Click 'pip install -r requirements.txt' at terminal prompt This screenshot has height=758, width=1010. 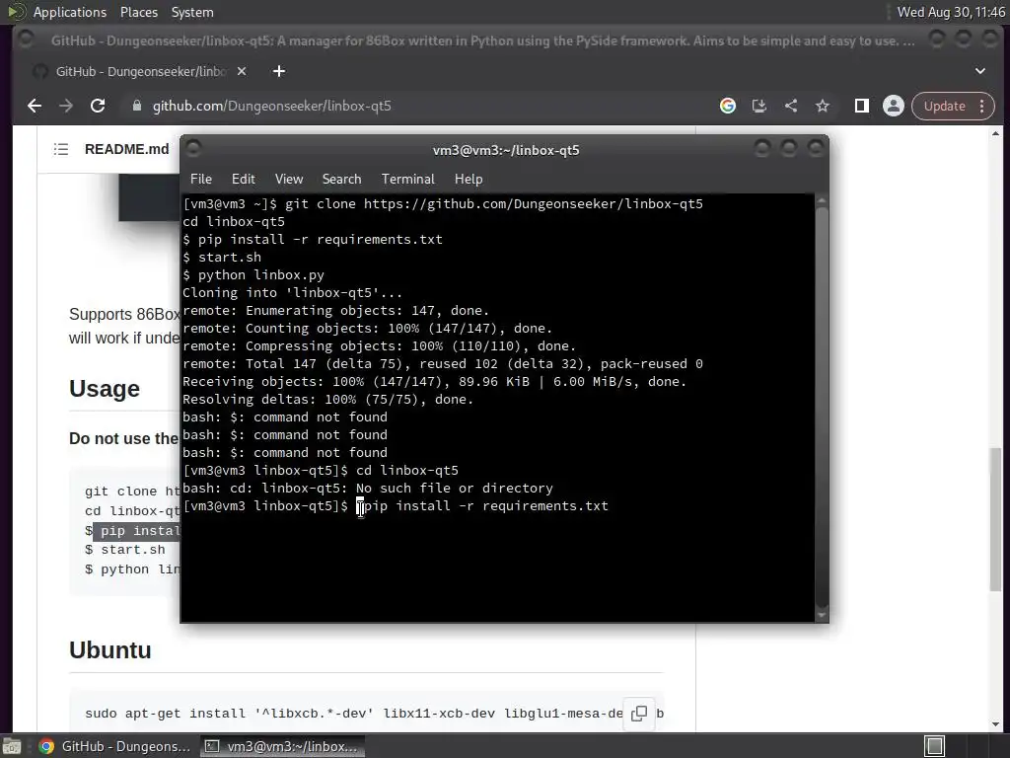[x=486, y=506]
